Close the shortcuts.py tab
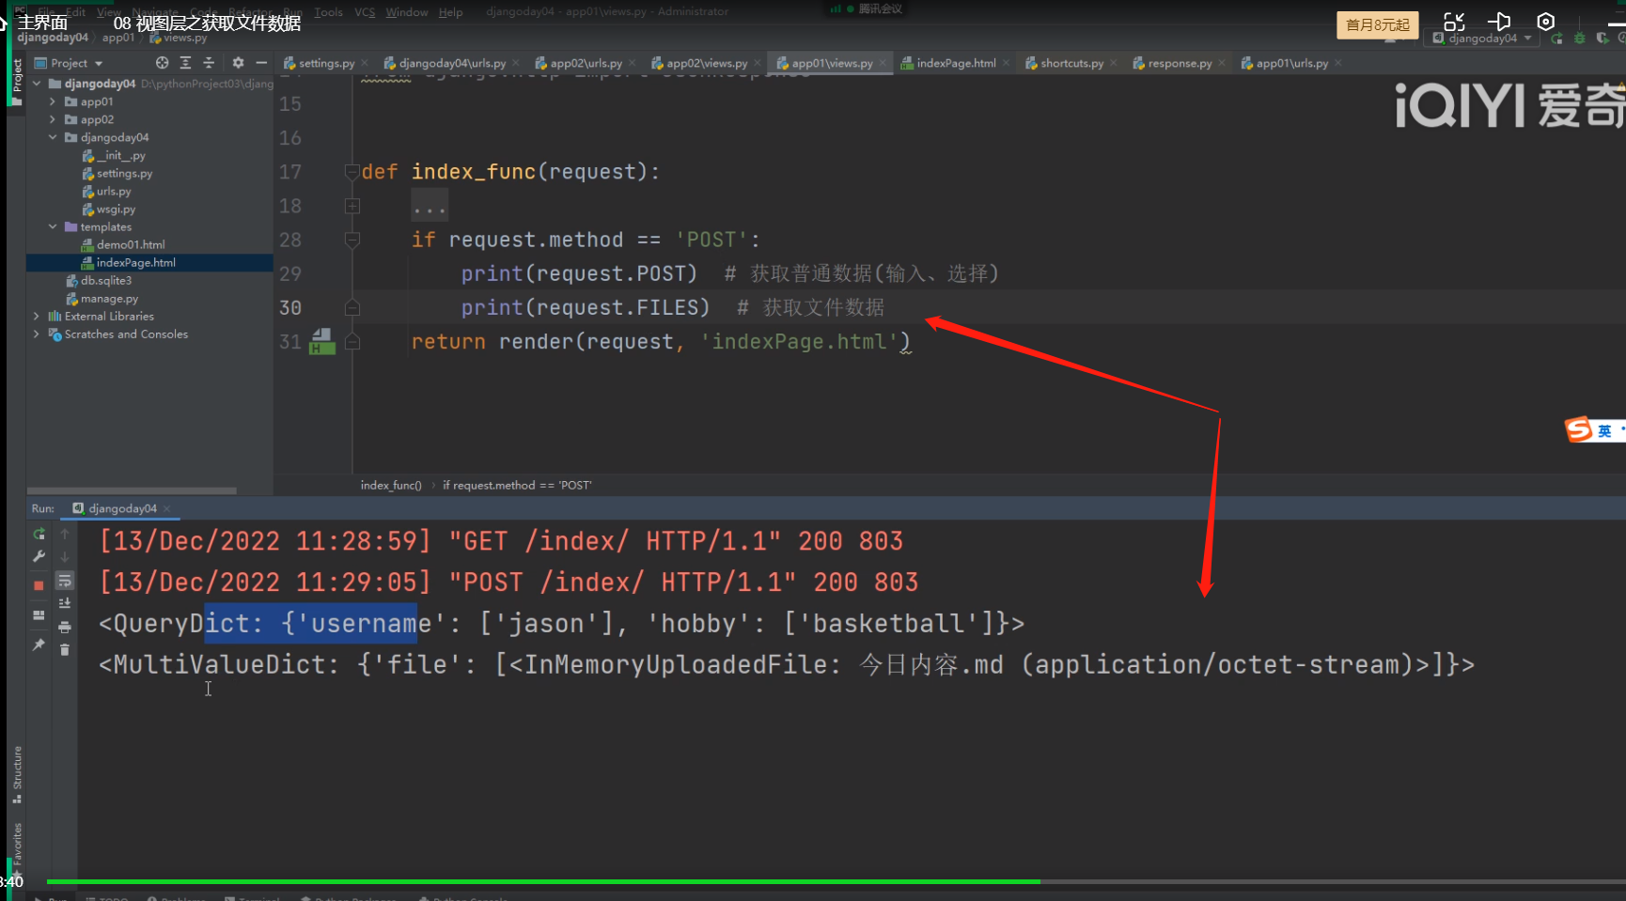This screenshot has width=1626, height=901. pos(1113,63)
